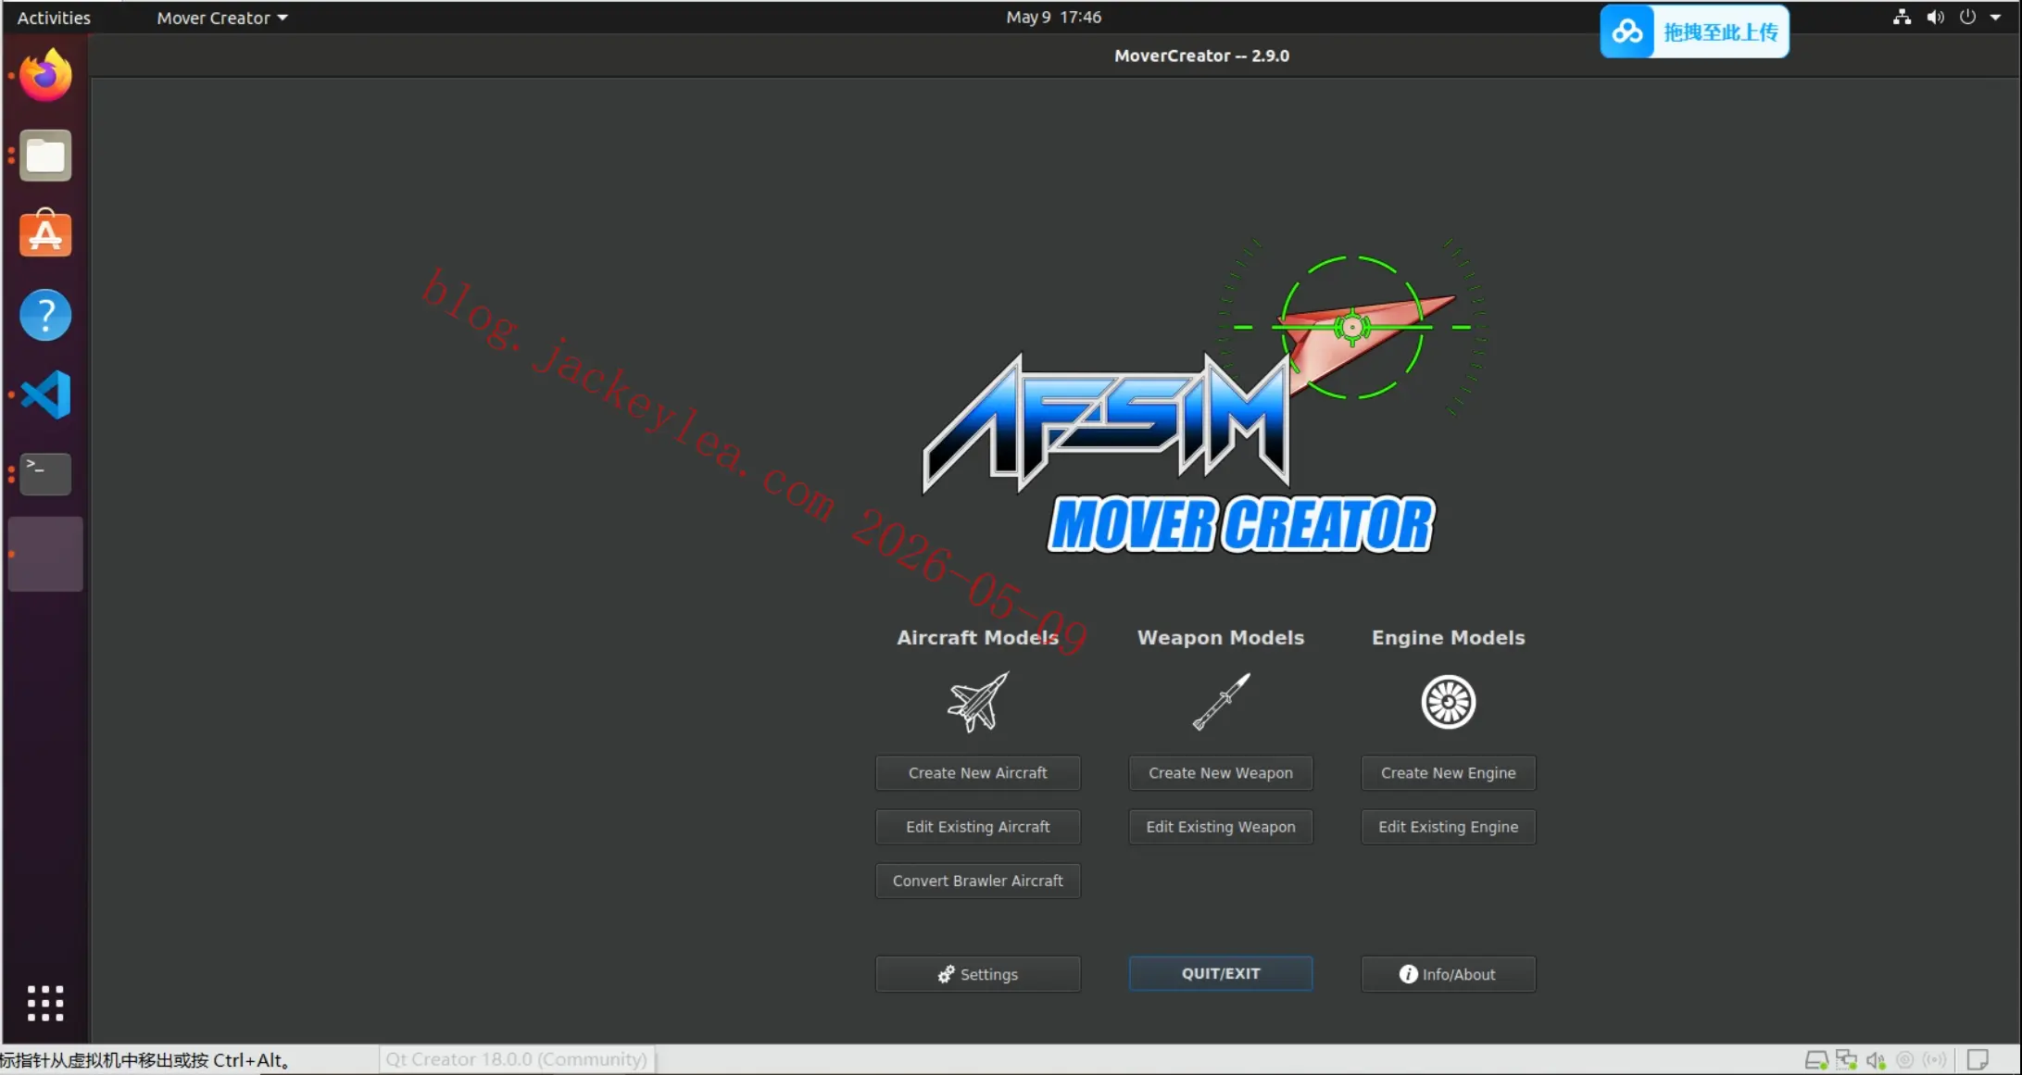Image resolution: width=2022 pixels, height=1075 pixels.
Task: Launch Ubuntu Software from the dock
Action: coord(45,234)
